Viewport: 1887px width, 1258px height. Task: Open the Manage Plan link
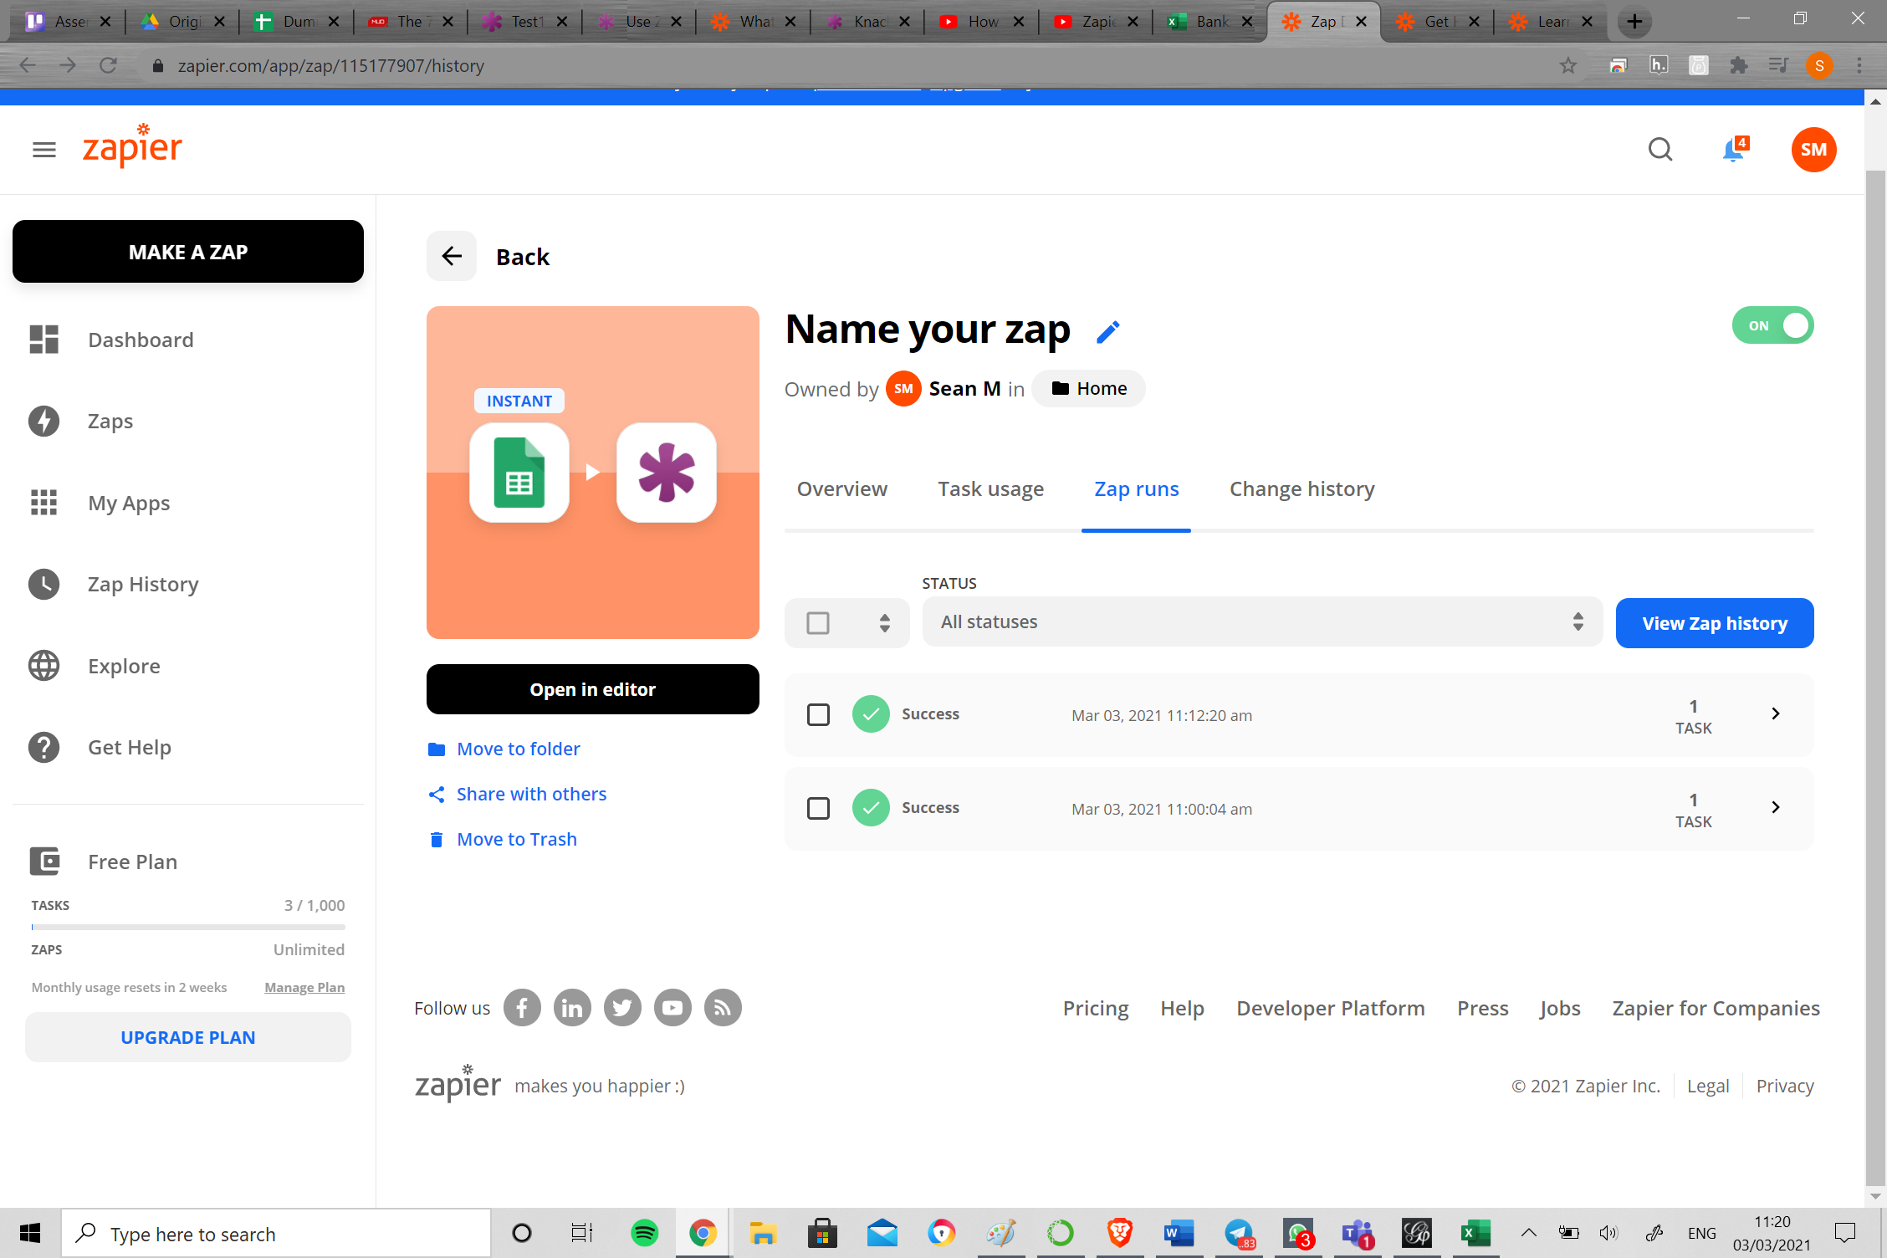point(304,987)
